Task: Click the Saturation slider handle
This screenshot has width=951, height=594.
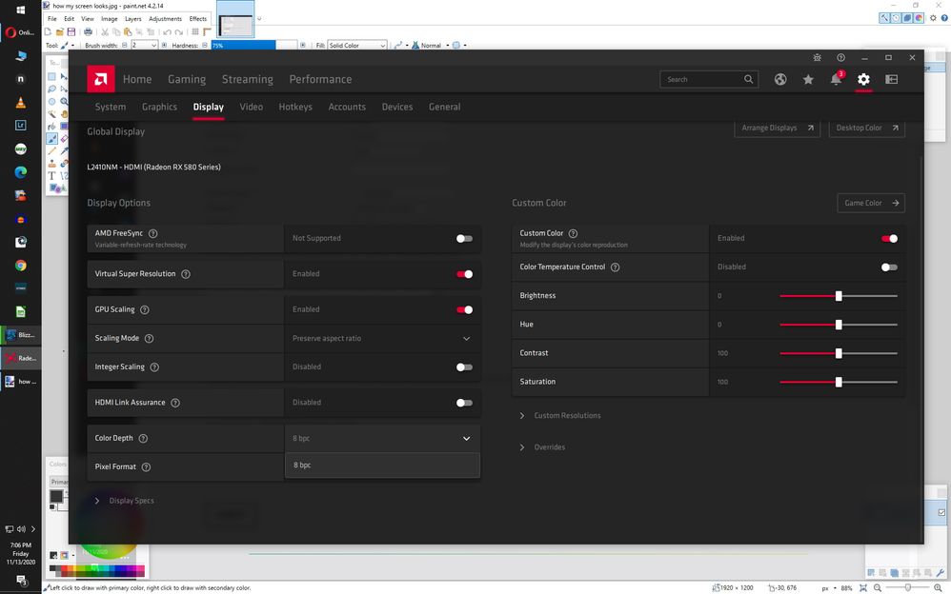Action: click(839, 382)
